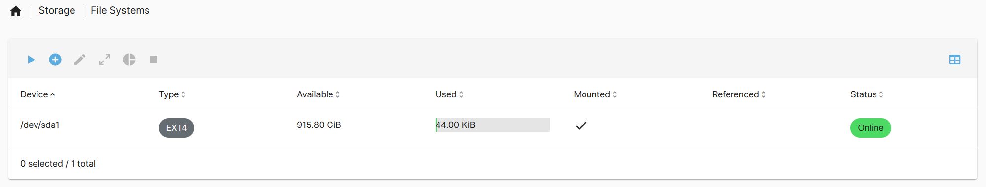The image size is (986, 187).
Task: Click the Edit pencil icon
Action: (x=80, y=60)
